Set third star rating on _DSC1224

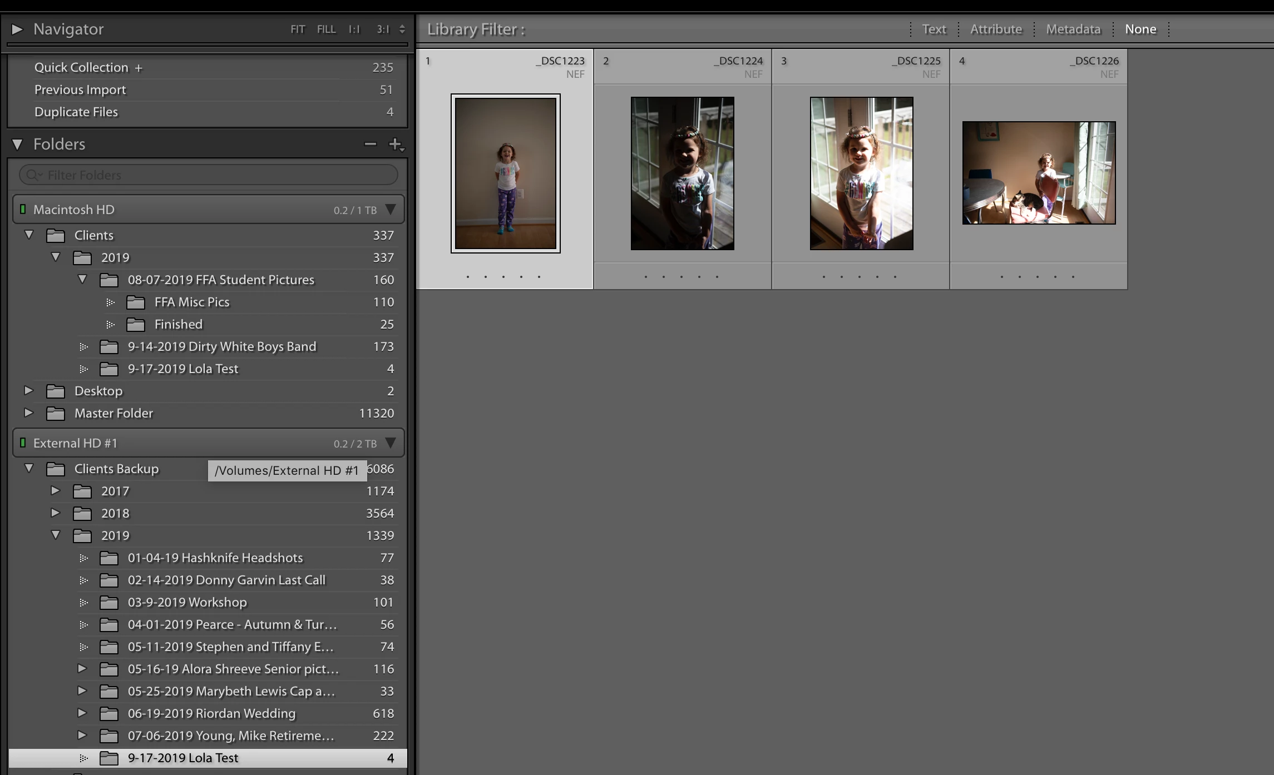pyautogui.click(x=682, y=276)
